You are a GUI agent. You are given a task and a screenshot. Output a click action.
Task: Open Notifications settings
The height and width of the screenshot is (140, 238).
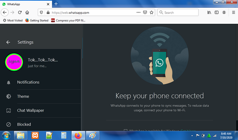pos(40,82)
